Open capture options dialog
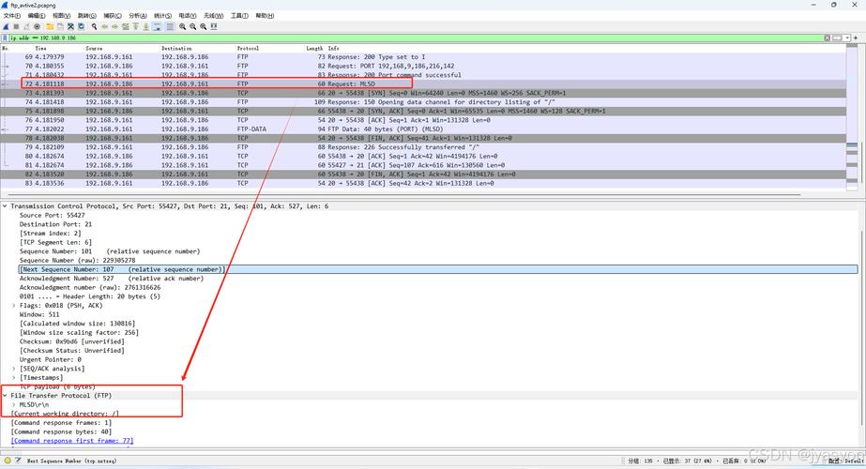866x469 pixels. (37, 26)
